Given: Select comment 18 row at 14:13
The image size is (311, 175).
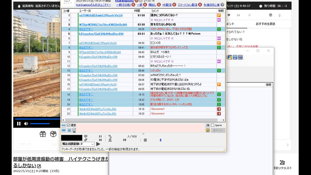Looking at the screenshot, I should pyautogui.click(x=143, y=94).
